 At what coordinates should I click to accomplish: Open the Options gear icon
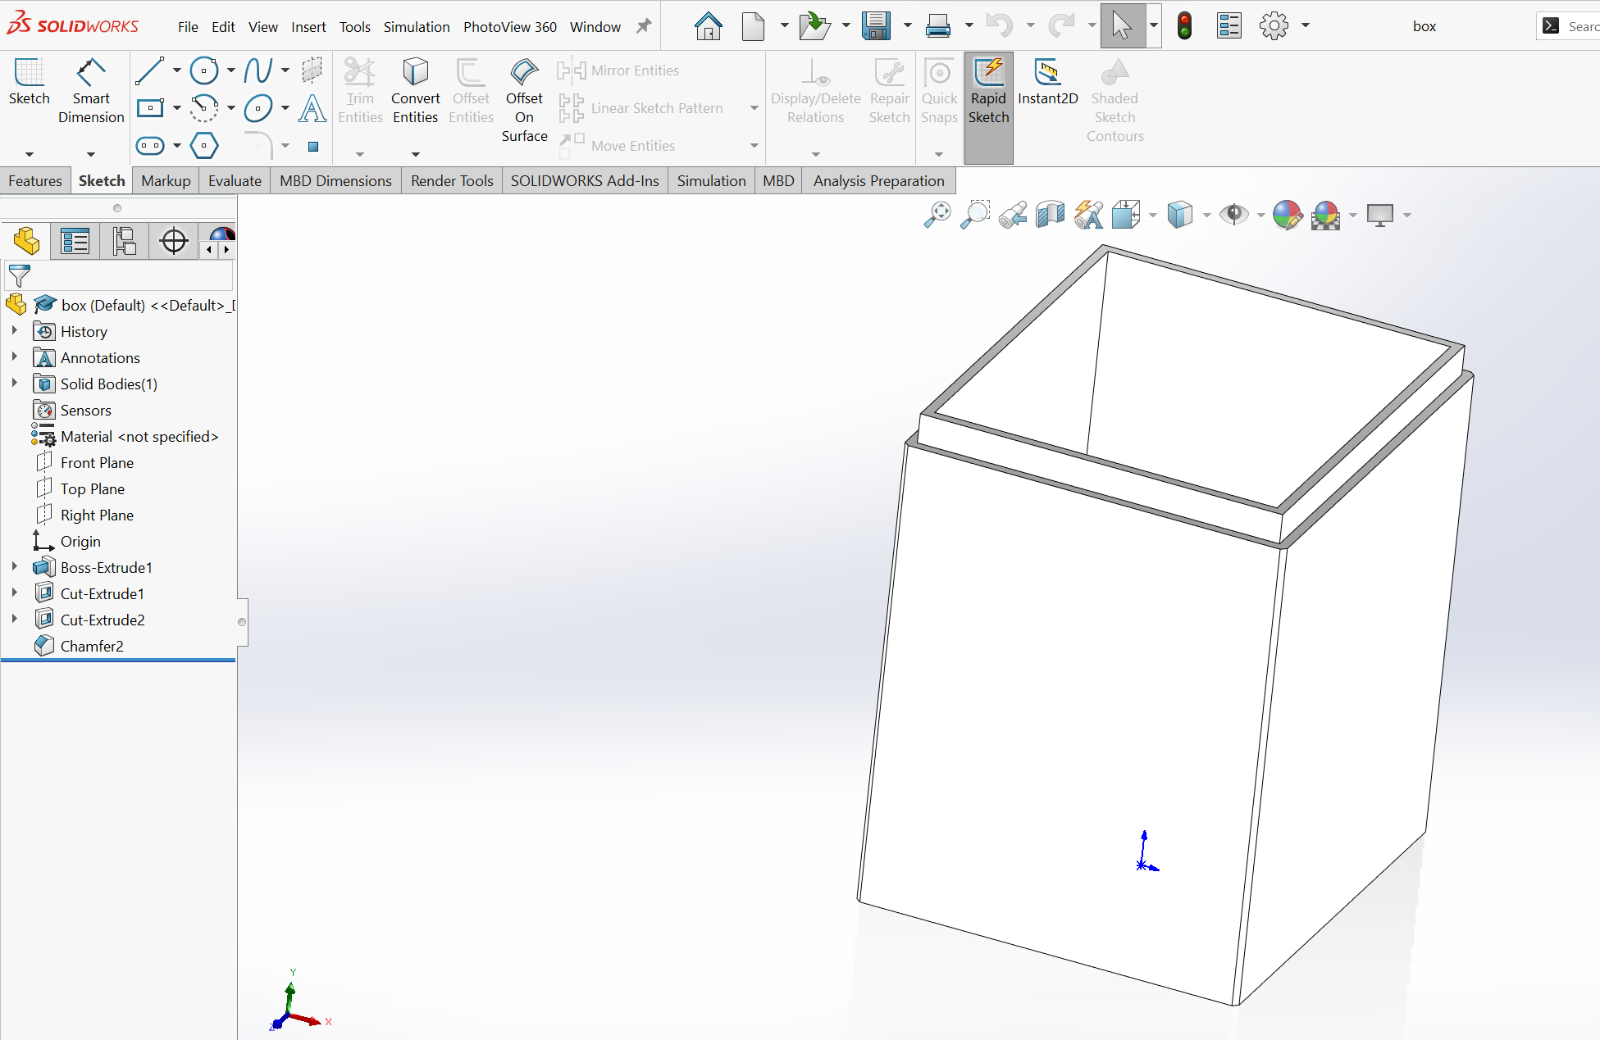tap(1274, 26)
